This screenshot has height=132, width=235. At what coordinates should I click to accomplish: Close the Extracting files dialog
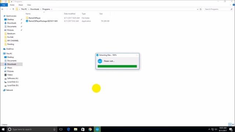(x=137, y=55)
